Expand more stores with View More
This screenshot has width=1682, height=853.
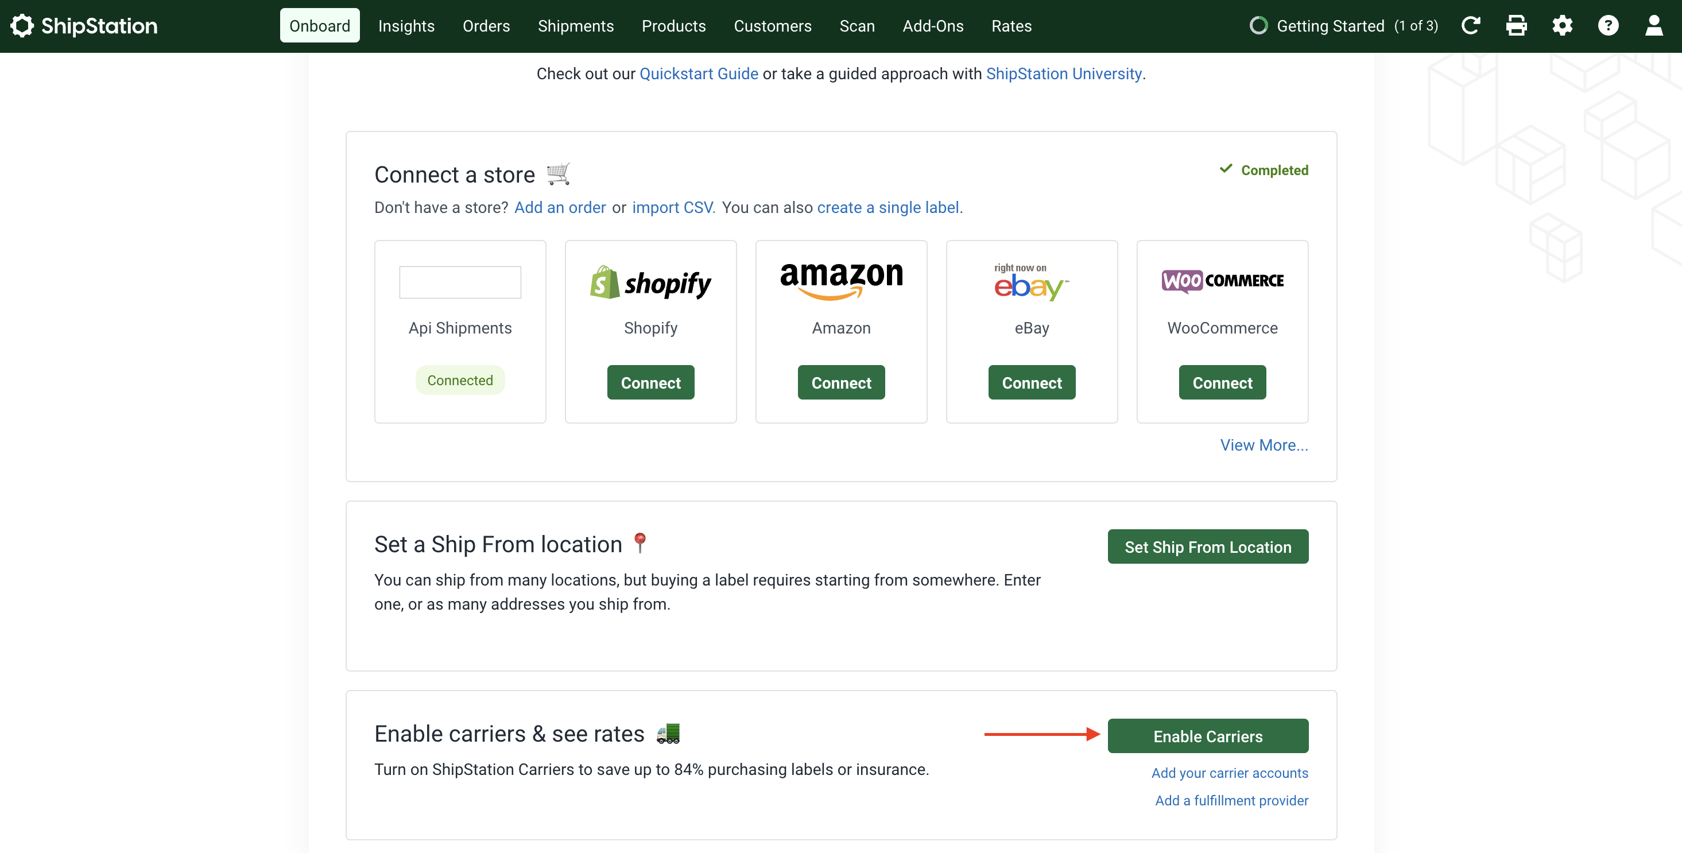tap(1264, 444)
